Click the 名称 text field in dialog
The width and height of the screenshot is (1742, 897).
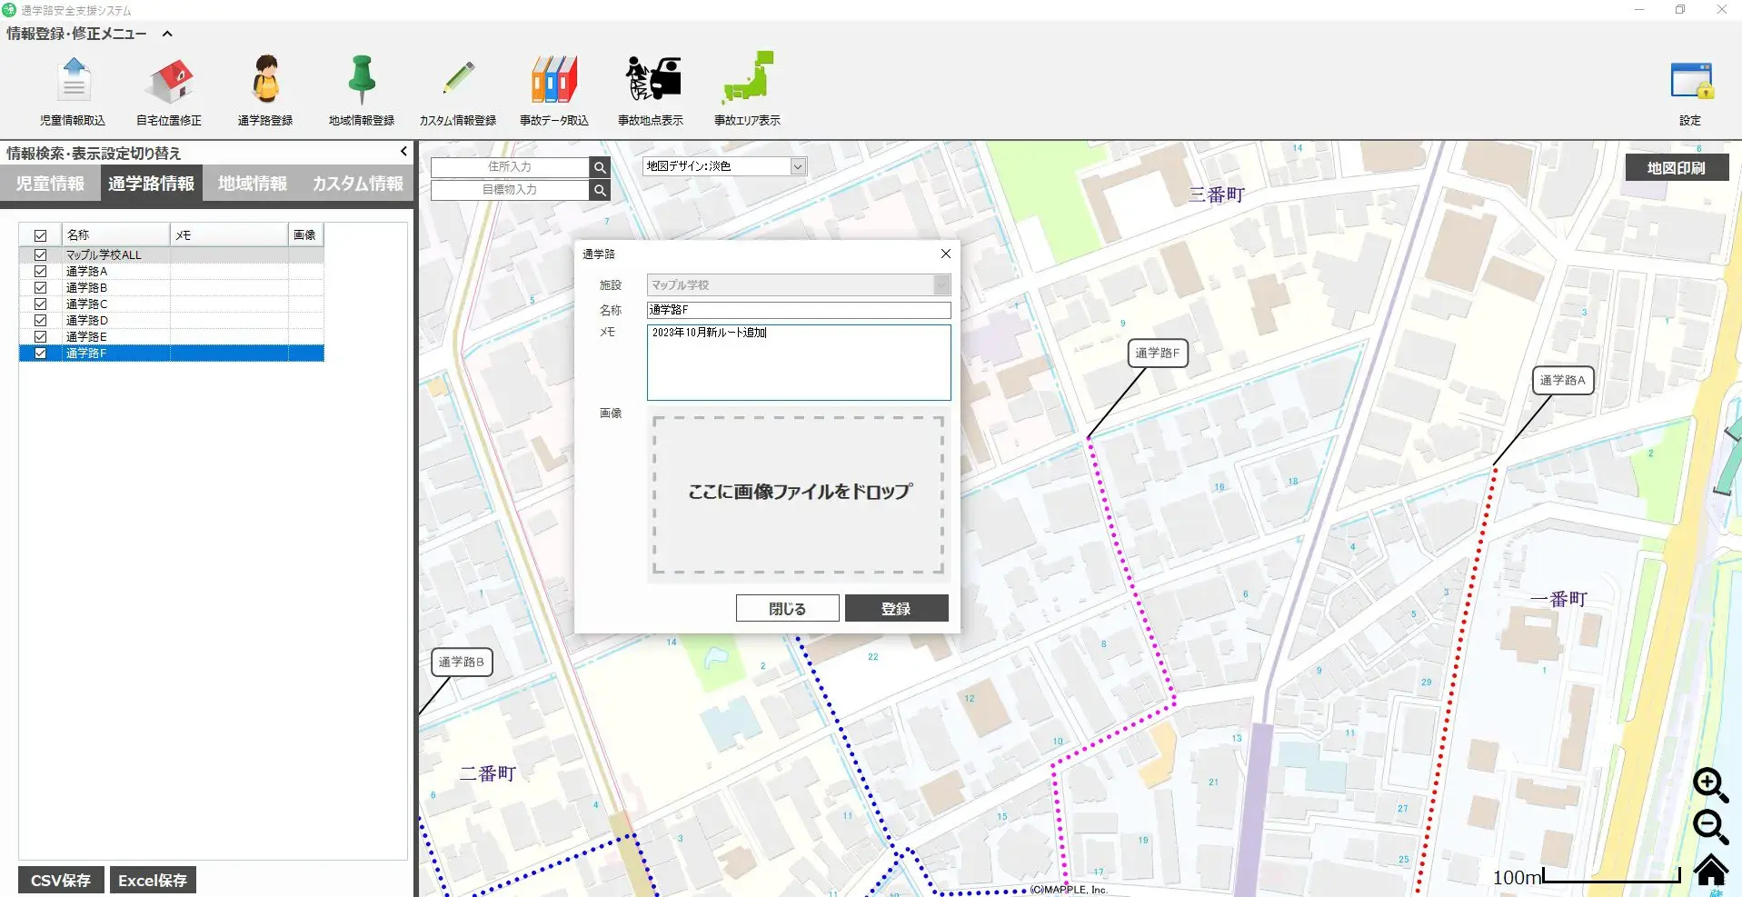coord(798,310)
